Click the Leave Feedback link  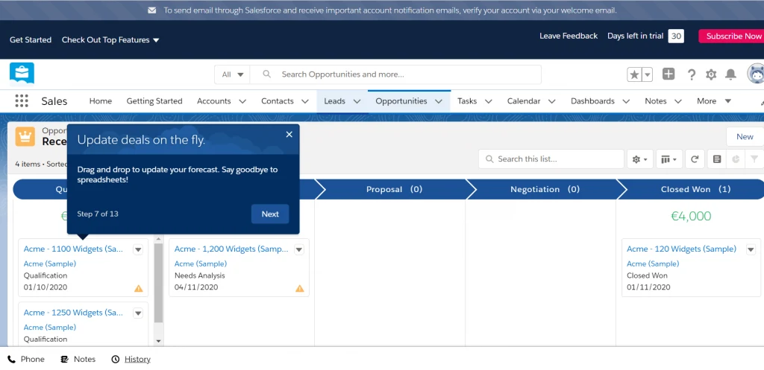coord(568,36)
